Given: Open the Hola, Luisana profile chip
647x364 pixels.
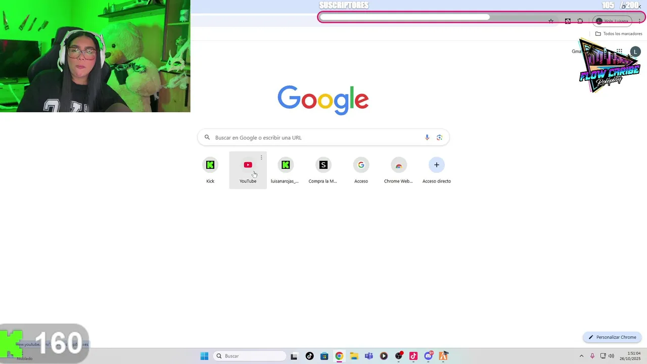Looking at the screenshot, I should [612, 21].
